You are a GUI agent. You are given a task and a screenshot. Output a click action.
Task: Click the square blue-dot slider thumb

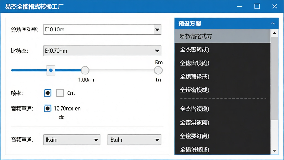coord(51,70)
